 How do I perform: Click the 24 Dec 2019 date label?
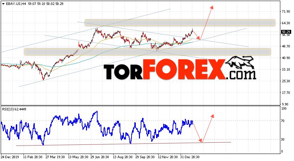click(x=9, y=157)
